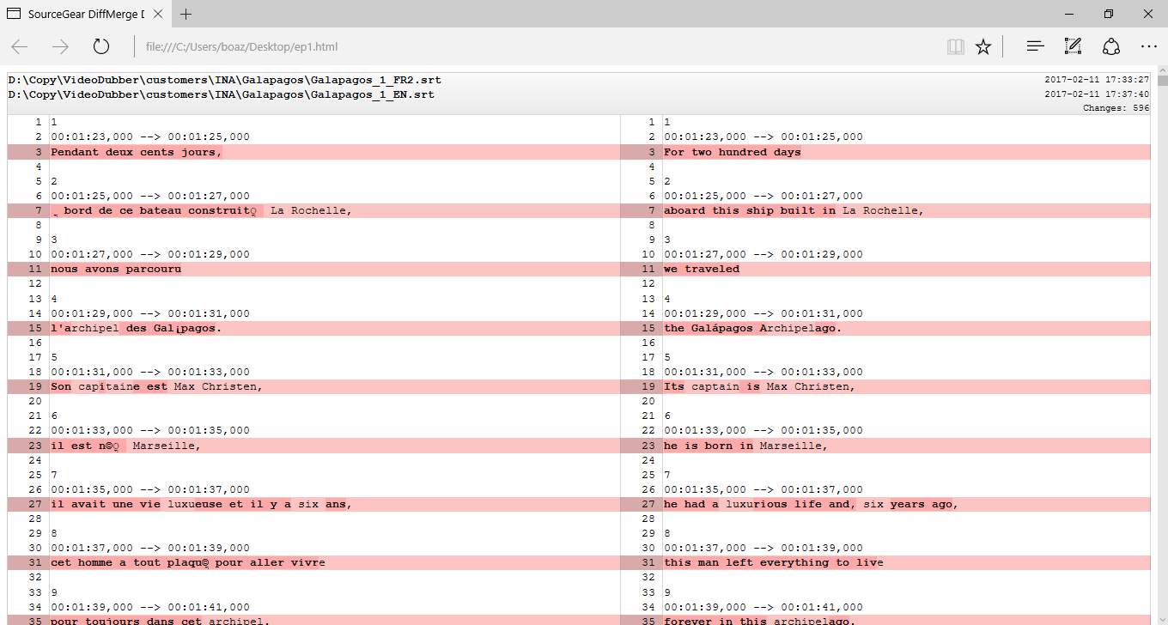Restore down the browser window
This screenshot has width=1168, height=625.
click(1109, 14)
